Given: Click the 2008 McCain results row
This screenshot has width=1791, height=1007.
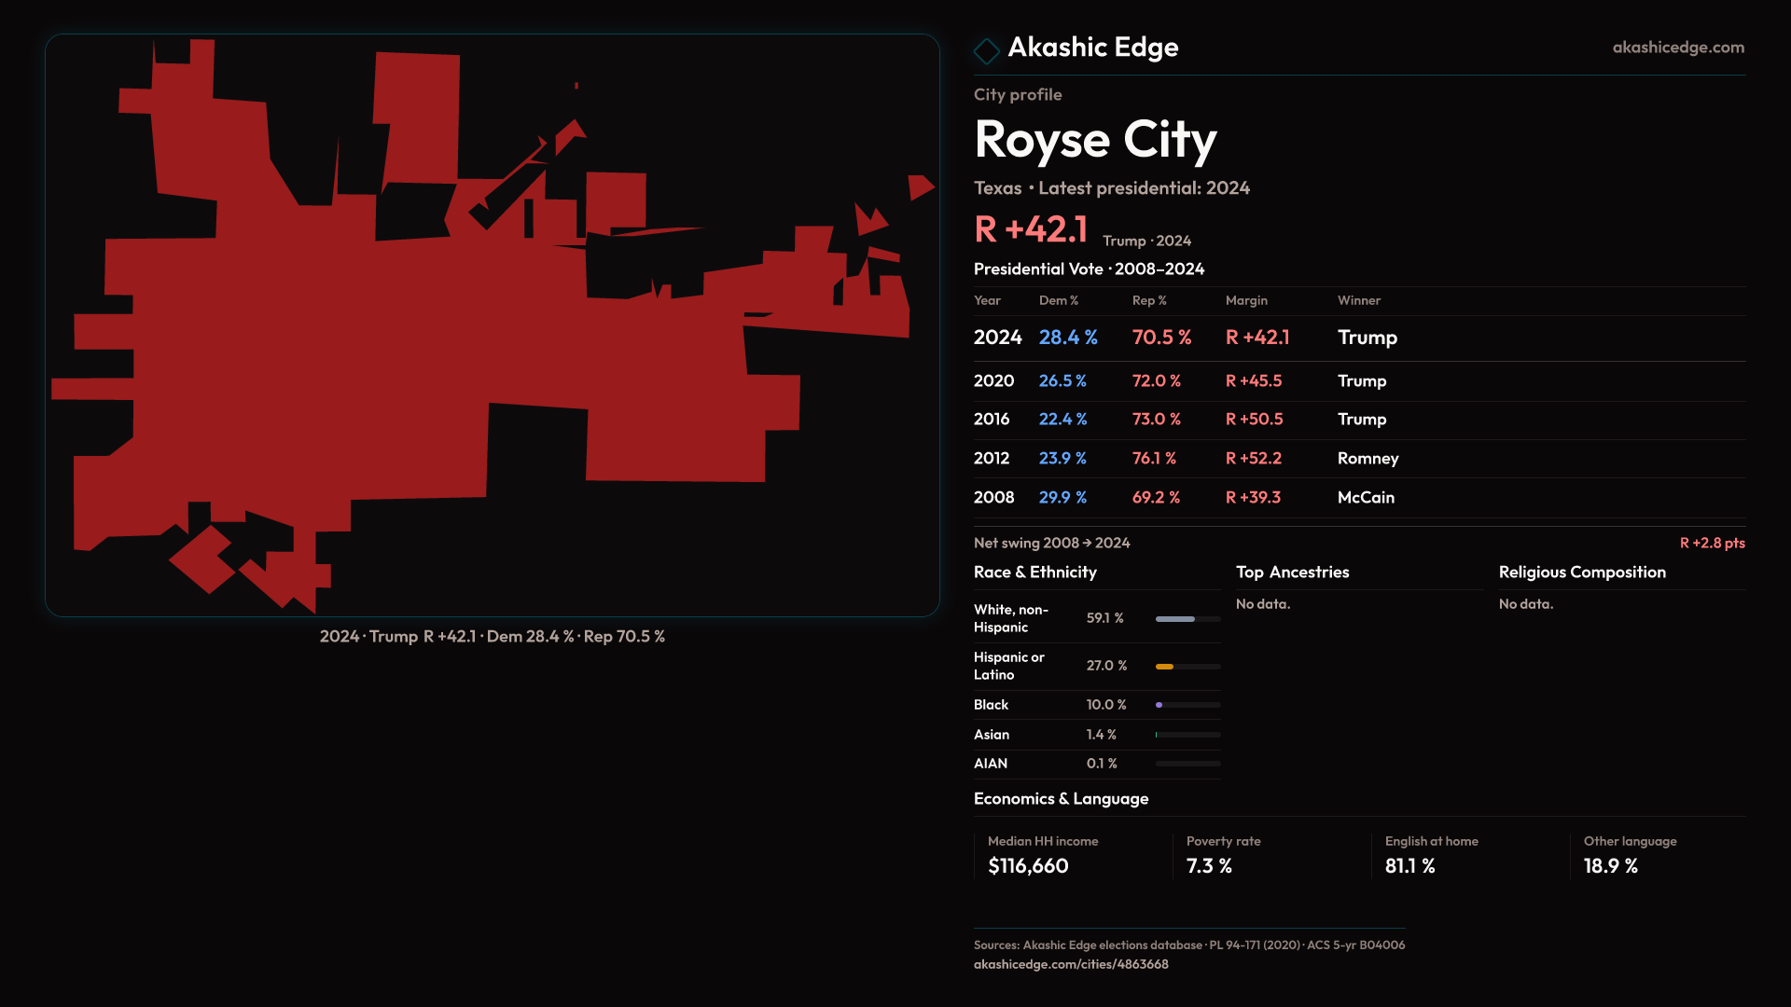Looking at the screenshot, I should (1358, 498).
